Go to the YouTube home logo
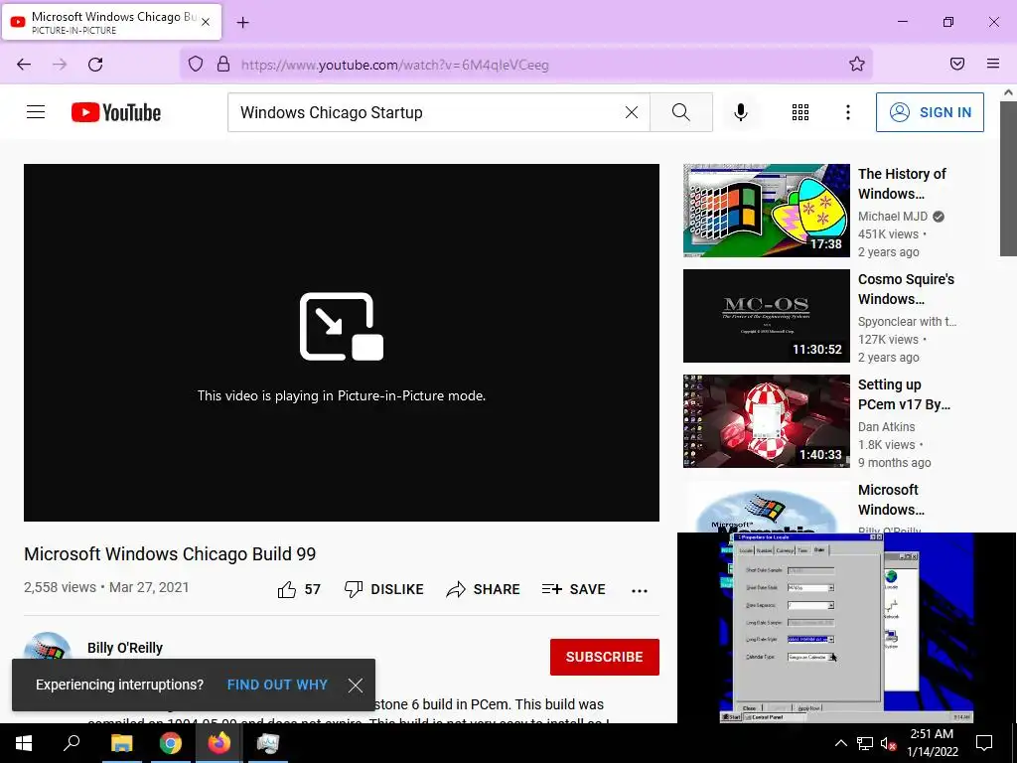The image size is (1017, 763). pyautogui.click(x=116, y=112)
